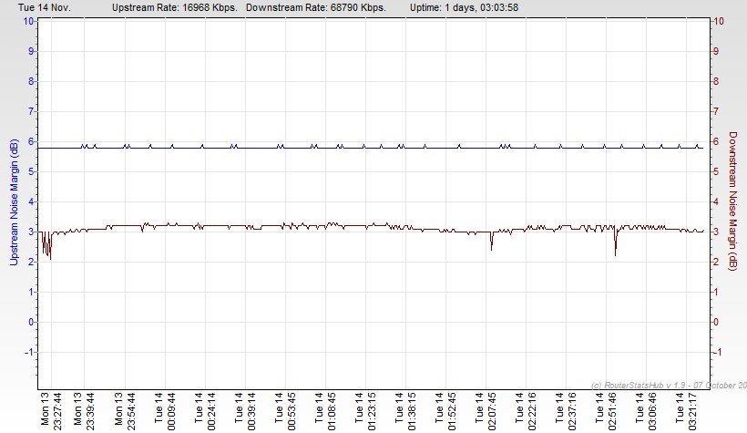This screenshot has height=433, width=747.
Task: Click the RouterStatsHub copyright watermark
Action: pyautogui.click(x=668, y=384)
